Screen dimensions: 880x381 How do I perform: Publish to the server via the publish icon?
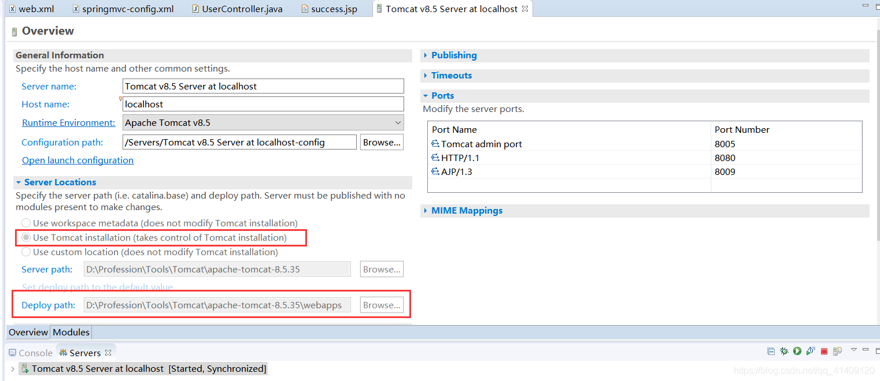(837, 350)
